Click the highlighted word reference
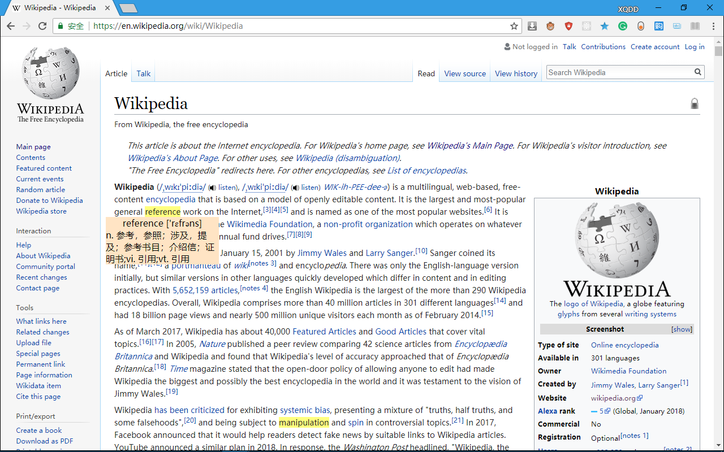This screenshot has width=724, height=452. coord(162,212)
